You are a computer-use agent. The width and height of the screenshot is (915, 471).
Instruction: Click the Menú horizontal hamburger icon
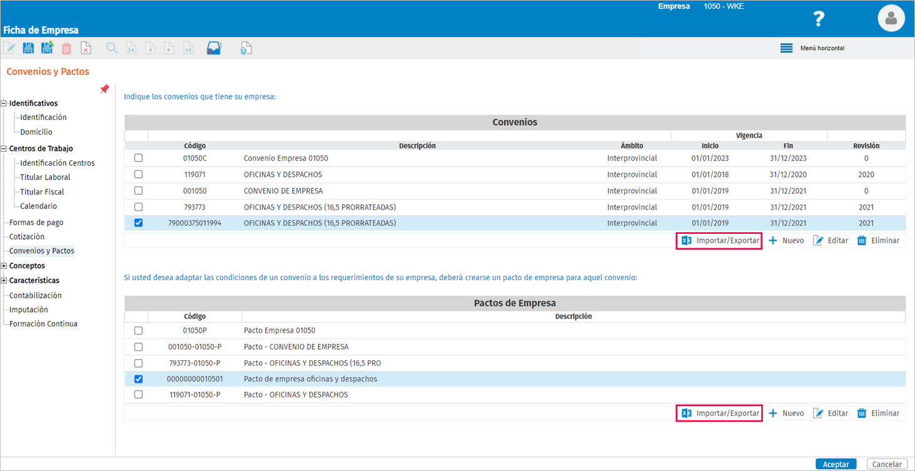click(786, 48)
